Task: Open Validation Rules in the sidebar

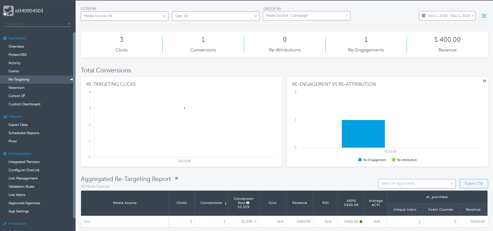Action: (21, 187)
